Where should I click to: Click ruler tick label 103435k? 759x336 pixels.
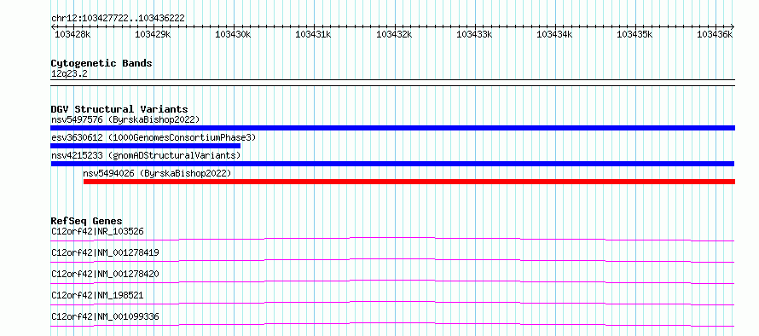pos(635,34)
